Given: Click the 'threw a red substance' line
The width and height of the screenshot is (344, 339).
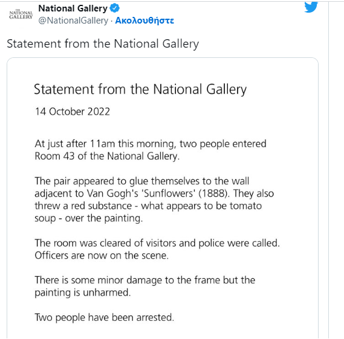Looking at the screenshot, I should click(148, 206).
